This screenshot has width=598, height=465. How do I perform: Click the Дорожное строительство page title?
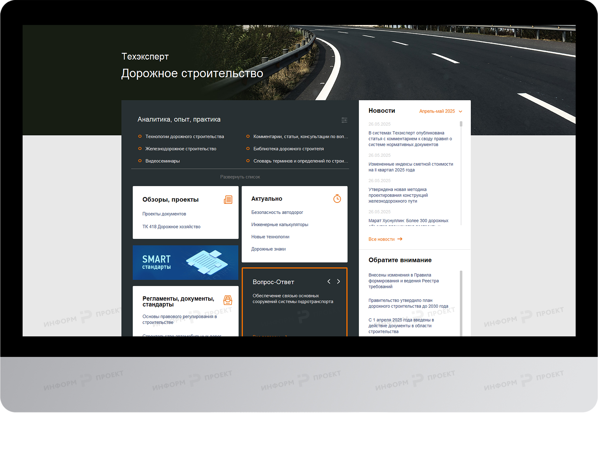192,73
